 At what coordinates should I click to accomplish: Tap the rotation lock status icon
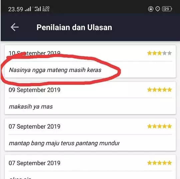click(x=151, y=9)
